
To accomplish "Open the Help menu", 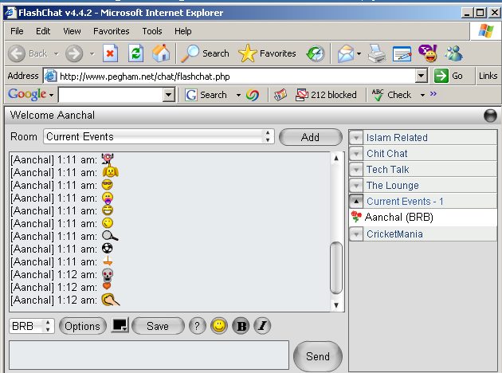I will click(182, 31).
